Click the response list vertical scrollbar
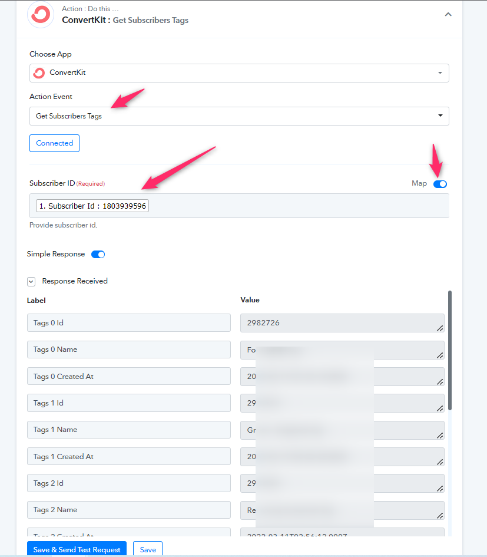 coord(450,350)
